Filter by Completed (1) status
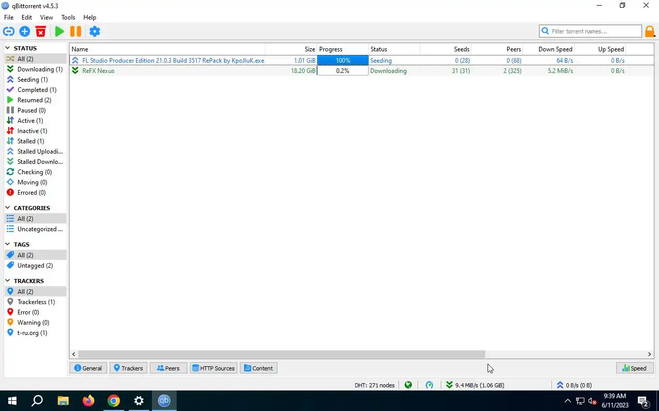The image size is (659, 411). pos(35,90)
